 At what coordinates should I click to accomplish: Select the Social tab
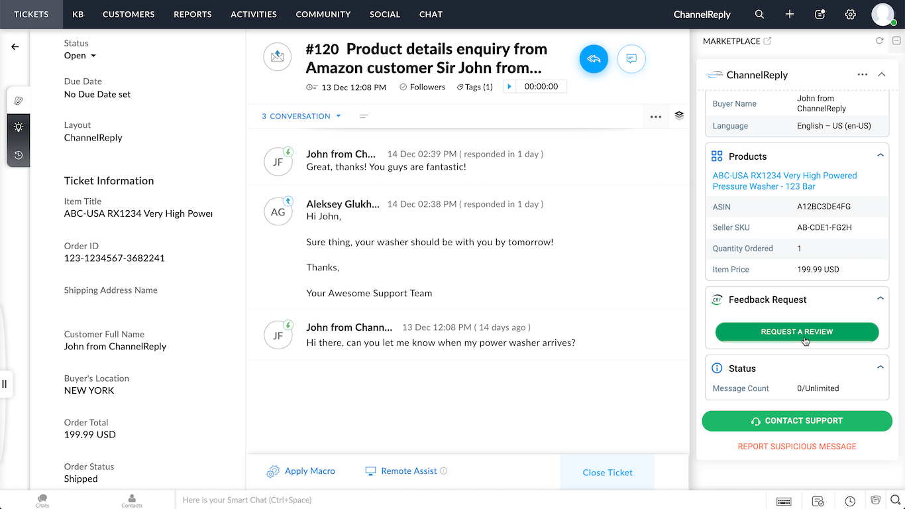pyautogui.click(x=385, y=14)
